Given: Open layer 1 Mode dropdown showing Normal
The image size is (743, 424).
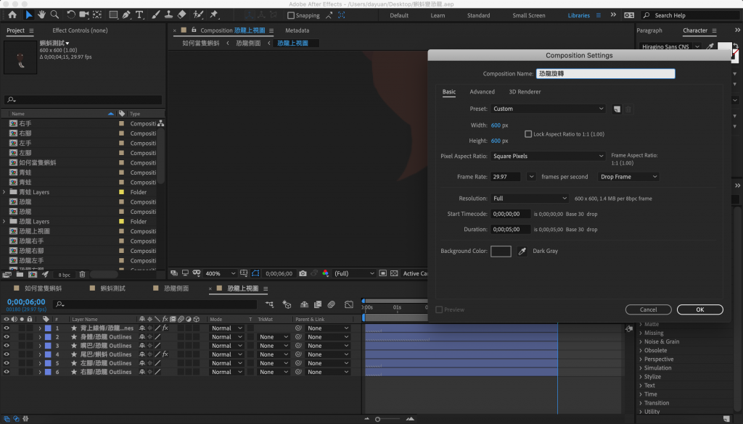Looking at the screenshot, I should pos(226,328).
